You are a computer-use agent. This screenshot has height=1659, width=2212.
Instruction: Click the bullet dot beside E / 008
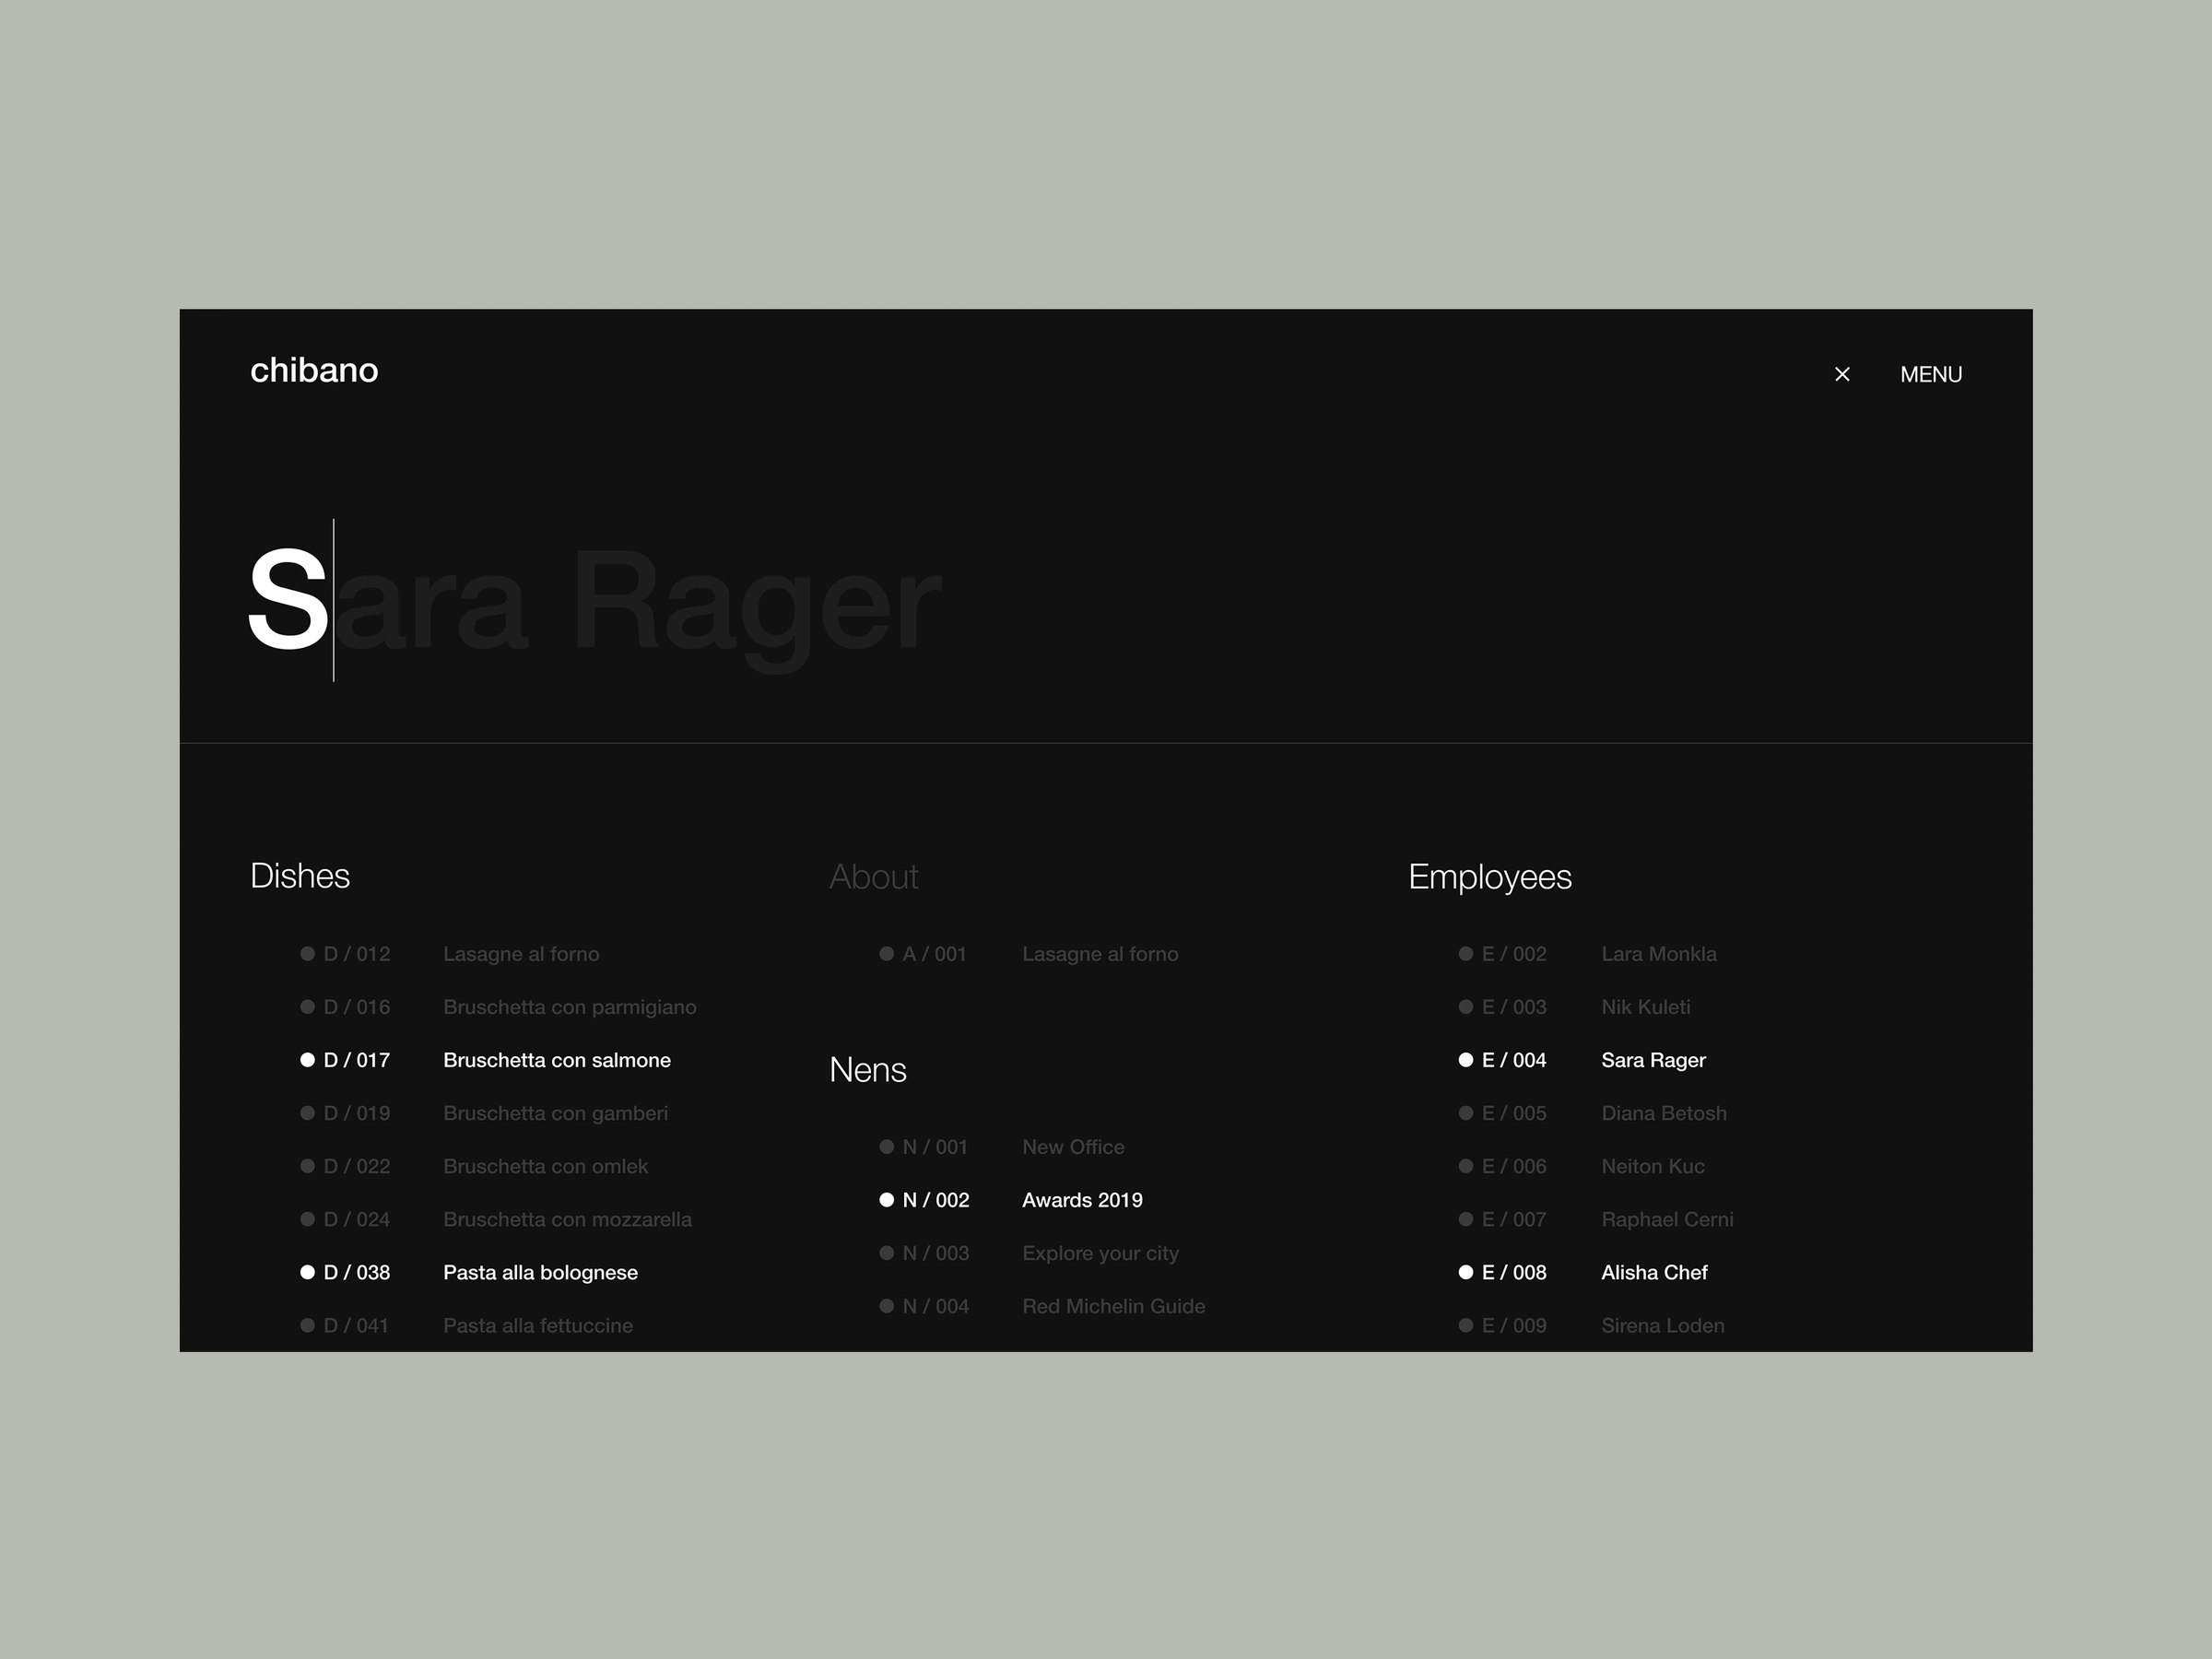coord(1466,1272)
